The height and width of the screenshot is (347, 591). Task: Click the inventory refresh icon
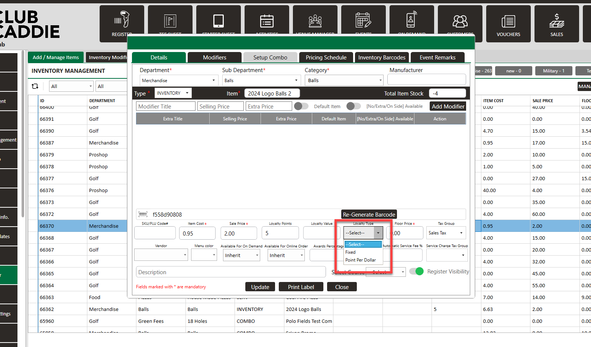click(x=35, y=86)
